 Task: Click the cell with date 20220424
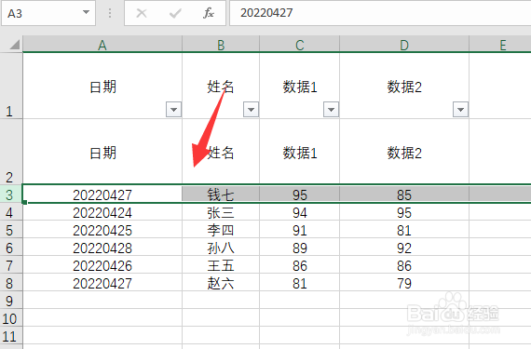(102, 212)
